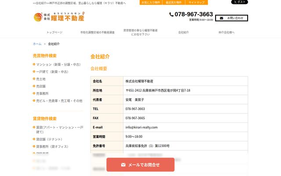
Task: Open 一戸建て（新築・中古） link
Action: pos(52,72)
